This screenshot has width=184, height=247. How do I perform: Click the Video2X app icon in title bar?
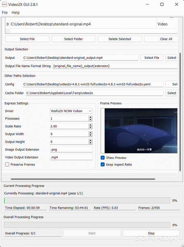pyautogui.click(x=5, y=5)
